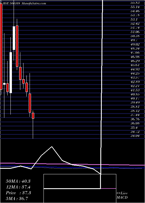This screenshot has height=203, width=145.
Task: Click the <<Live MACD label
Action: (122, 195)
